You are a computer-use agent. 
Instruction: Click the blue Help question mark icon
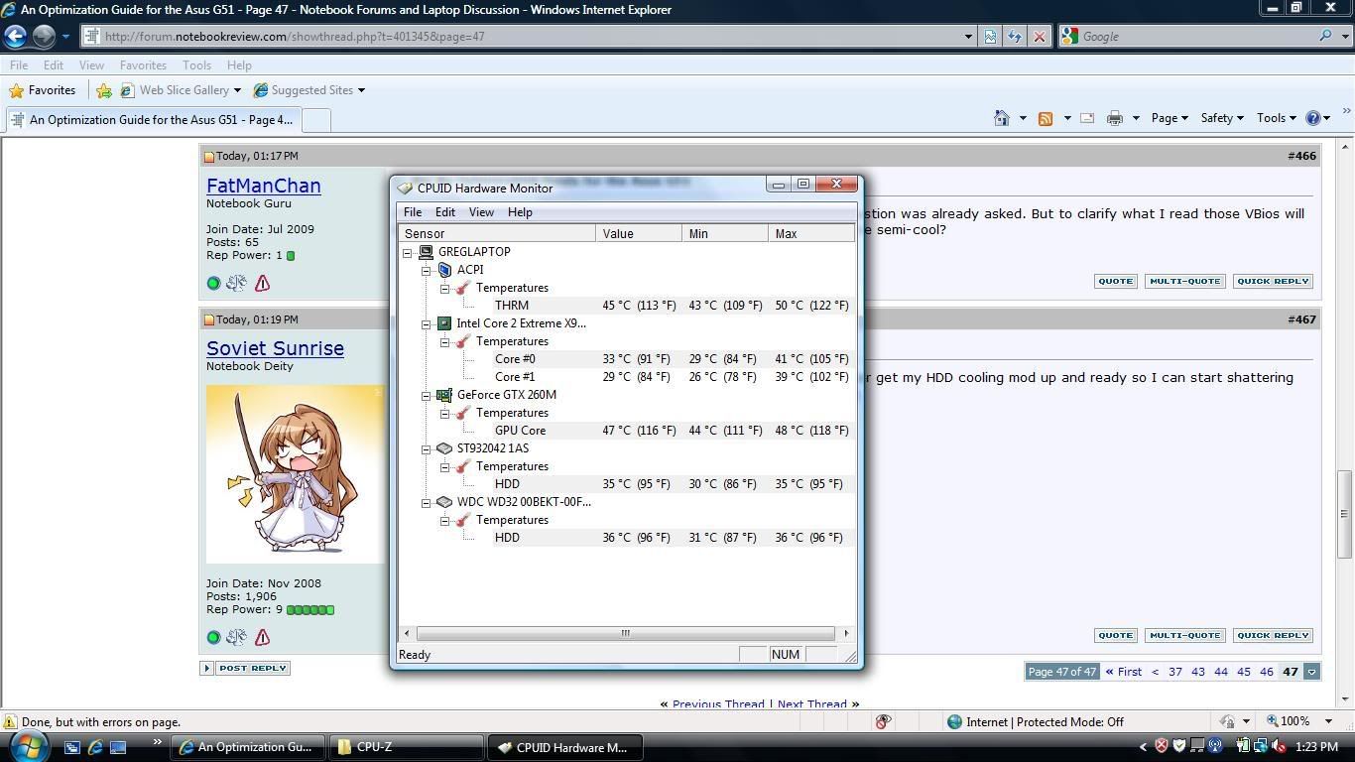(x=1313, y=118)
